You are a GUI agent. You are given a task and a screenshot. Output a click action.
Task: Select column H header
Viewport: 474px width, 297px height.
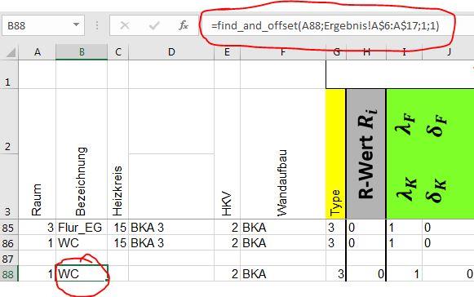366,52
